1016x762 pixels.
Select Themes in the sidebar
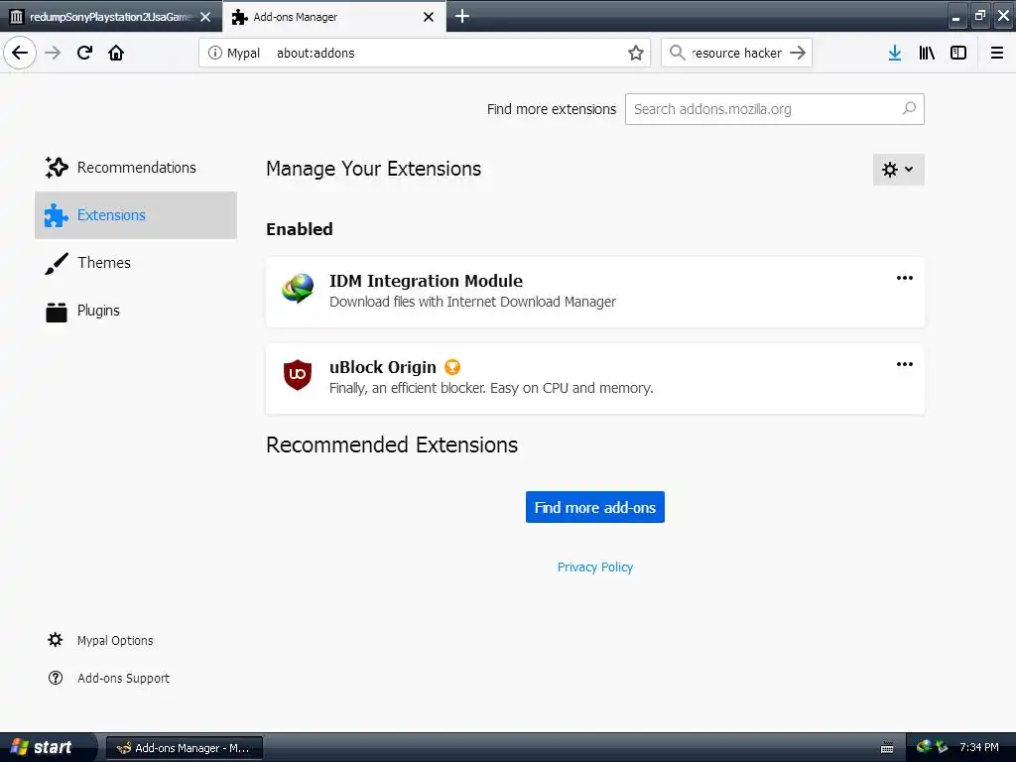coord(103,263)
